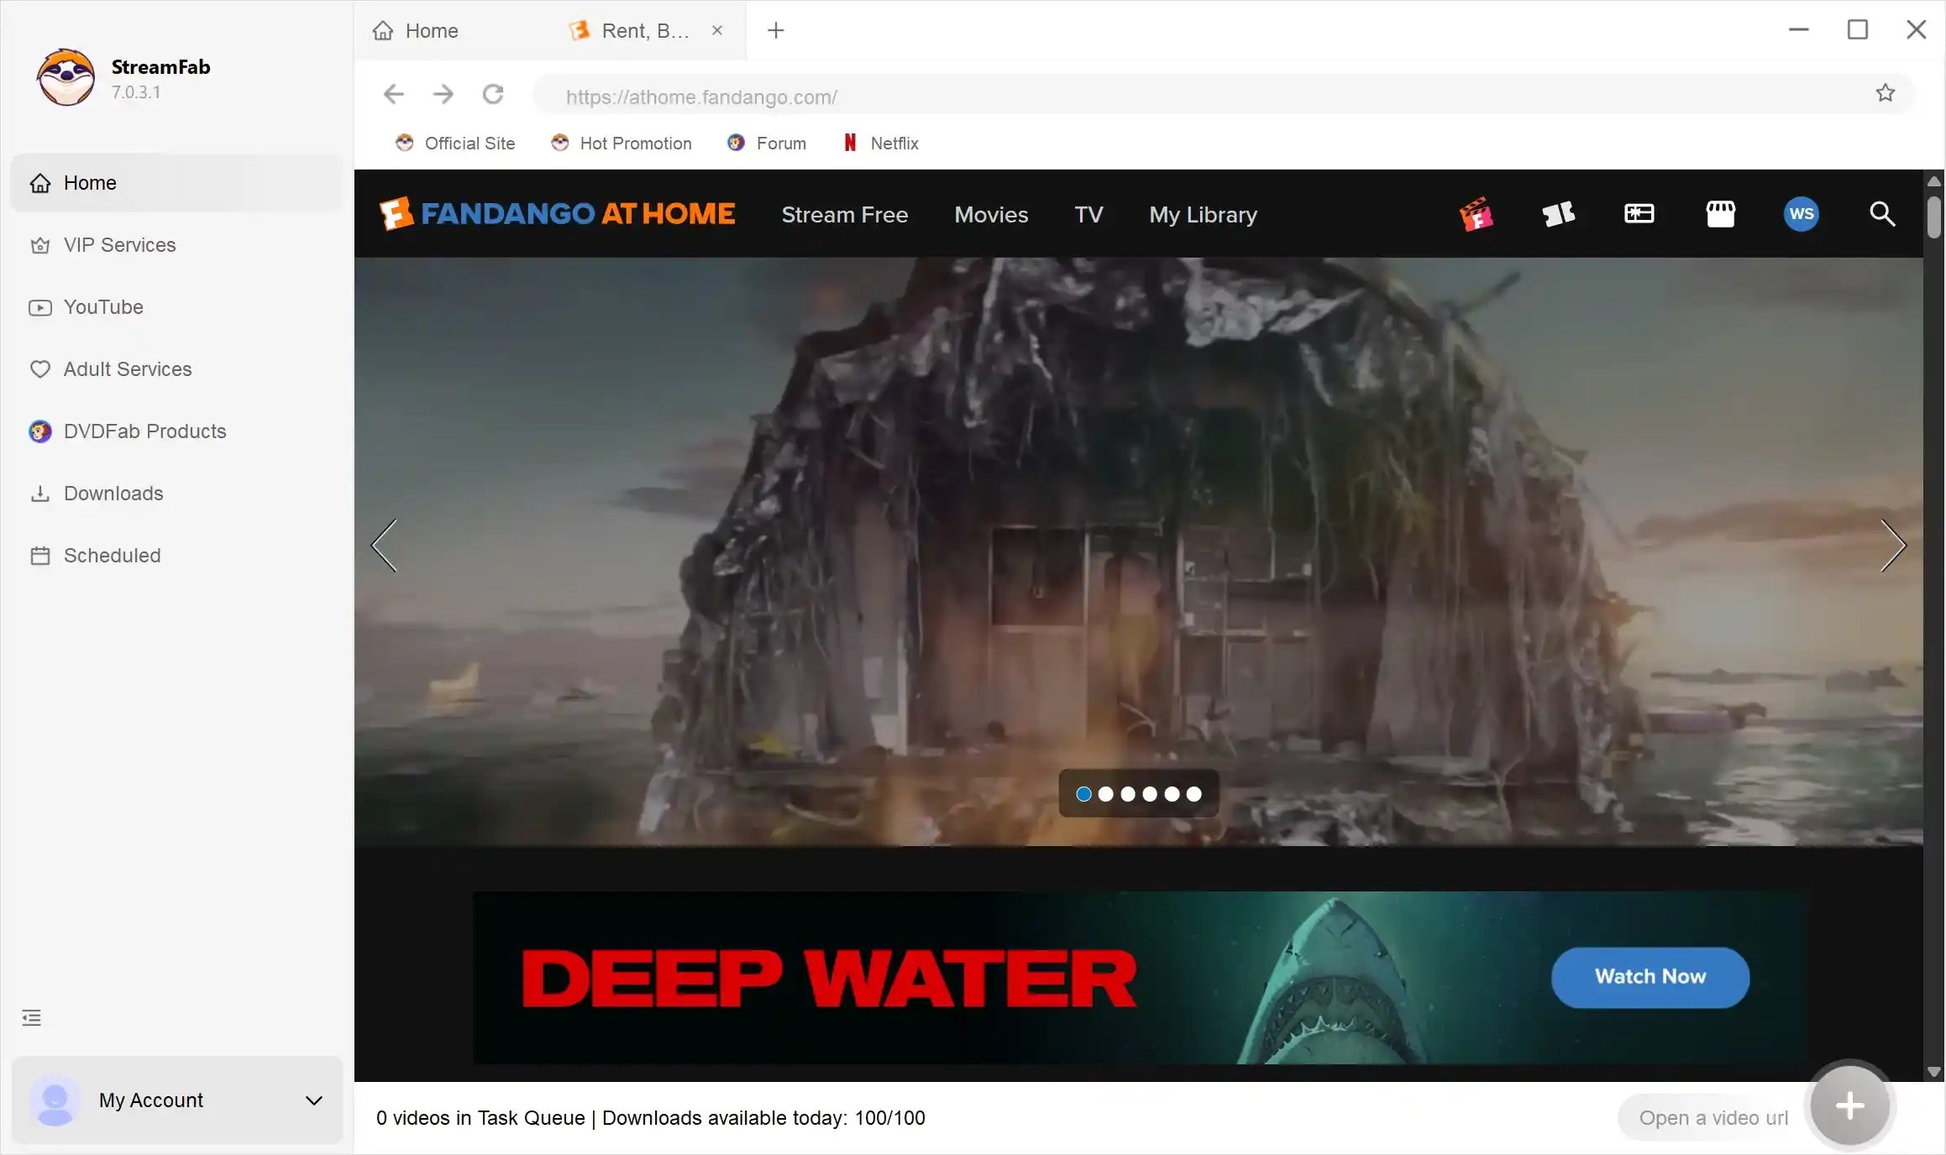Click the Fandango At Home logo
Screen dimensions: 1946x1155
(x=558, y=214)
